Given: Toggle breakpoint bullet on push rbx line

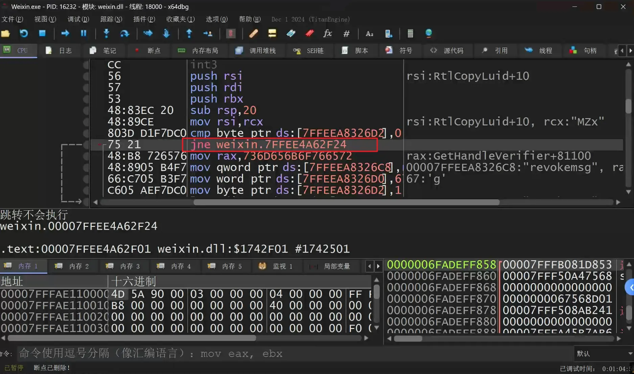Looking at the screenshot, I should click(x=86, y=99).
